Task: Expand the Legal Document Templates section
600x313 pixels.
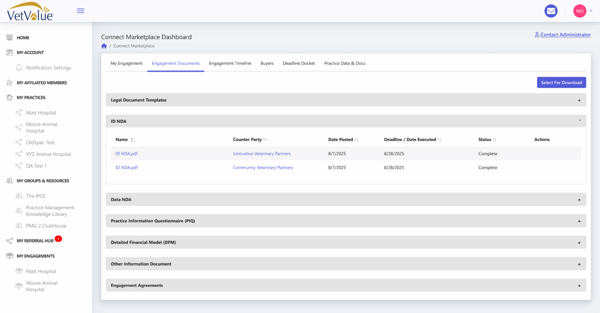Action: [x=579, y=100]
